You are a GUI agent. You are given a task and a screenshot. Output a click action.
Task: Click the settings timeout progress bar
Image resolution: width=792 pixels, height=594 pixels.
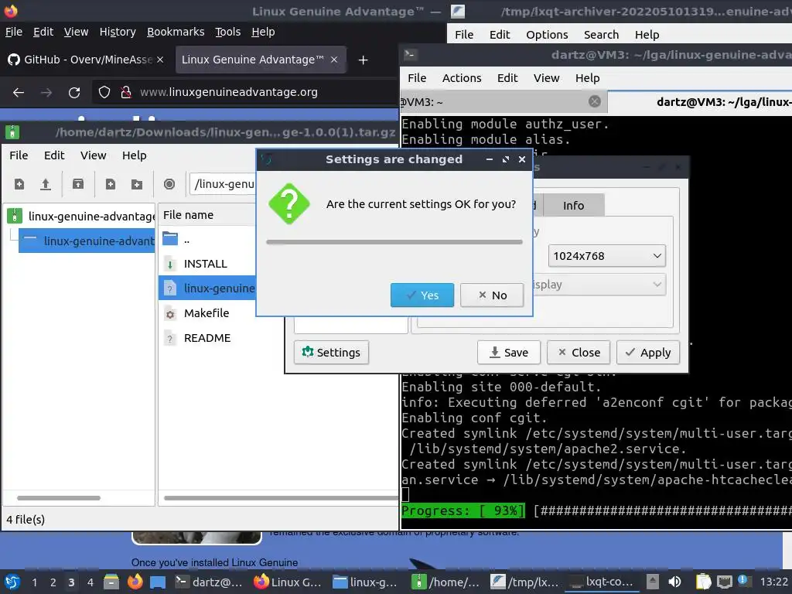394,242
